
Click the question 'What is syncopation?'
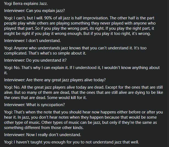coord(46,105)
